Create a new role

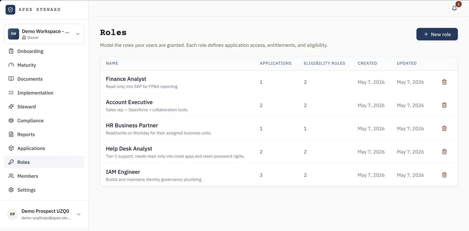[437, 34]
